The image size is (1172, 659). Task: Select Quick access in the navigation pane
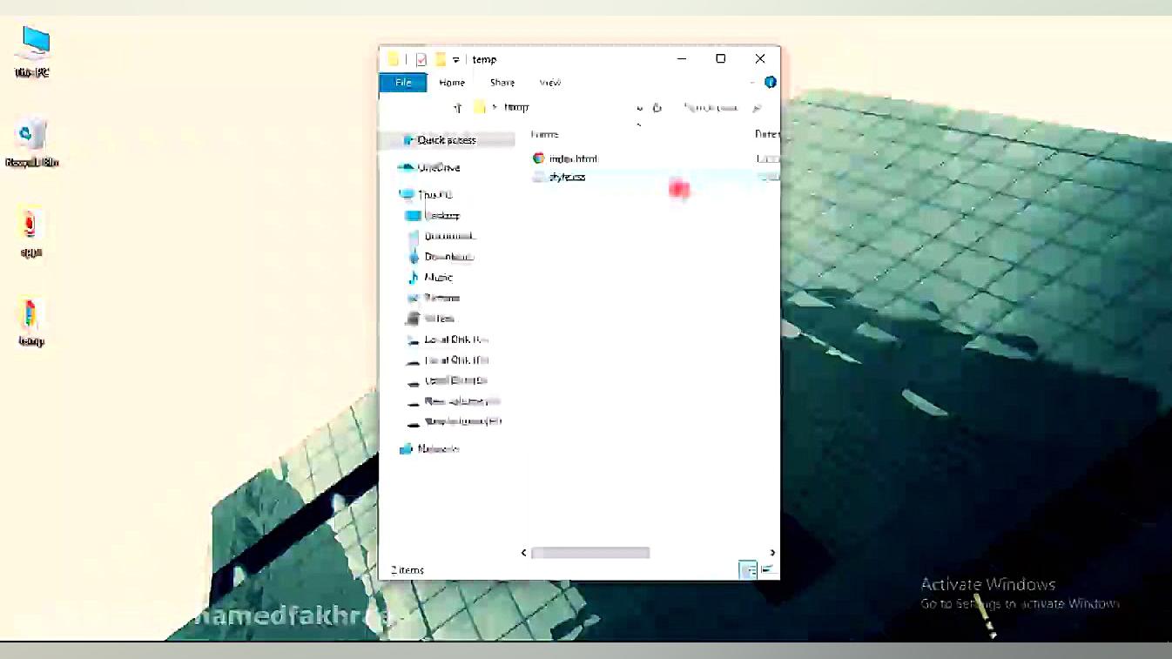(447, 140)
